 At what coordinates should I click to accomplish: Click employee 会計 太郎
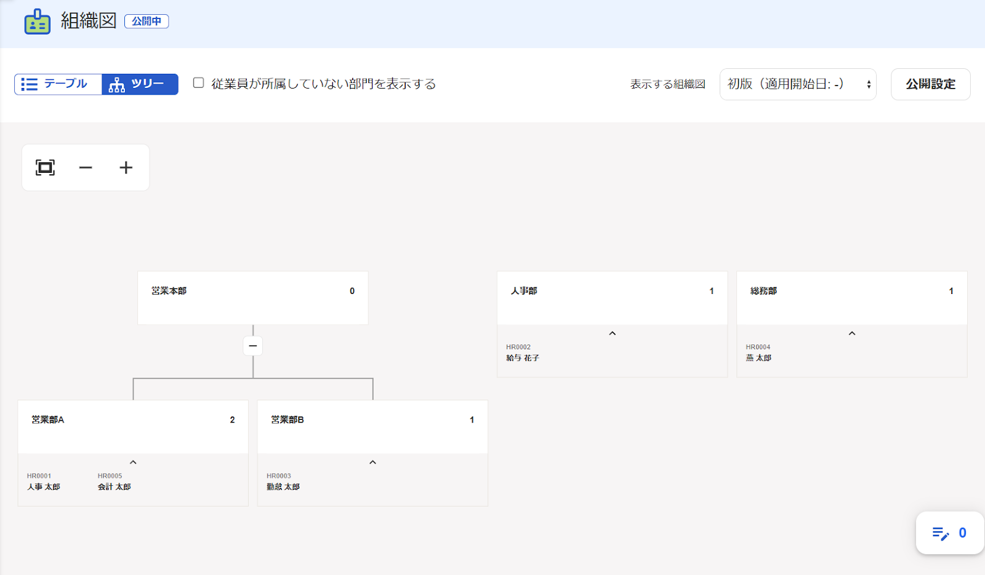tap(115, 487)
